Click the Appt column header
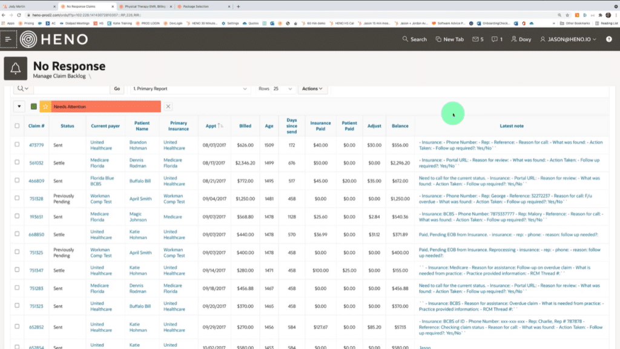This screenshot has width=620, height=349. 211,126
